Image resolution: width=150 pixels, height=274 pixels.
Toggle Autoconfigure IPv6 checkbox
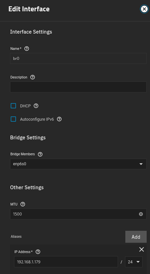click(13, 119)
